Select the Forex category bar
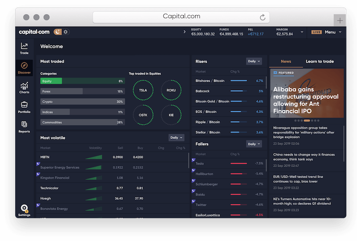The width and height of the screenshot is (357, 241). 83,91
